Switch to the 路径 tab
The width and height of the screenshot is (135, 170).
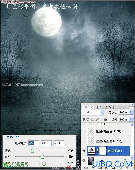(108, 107)
